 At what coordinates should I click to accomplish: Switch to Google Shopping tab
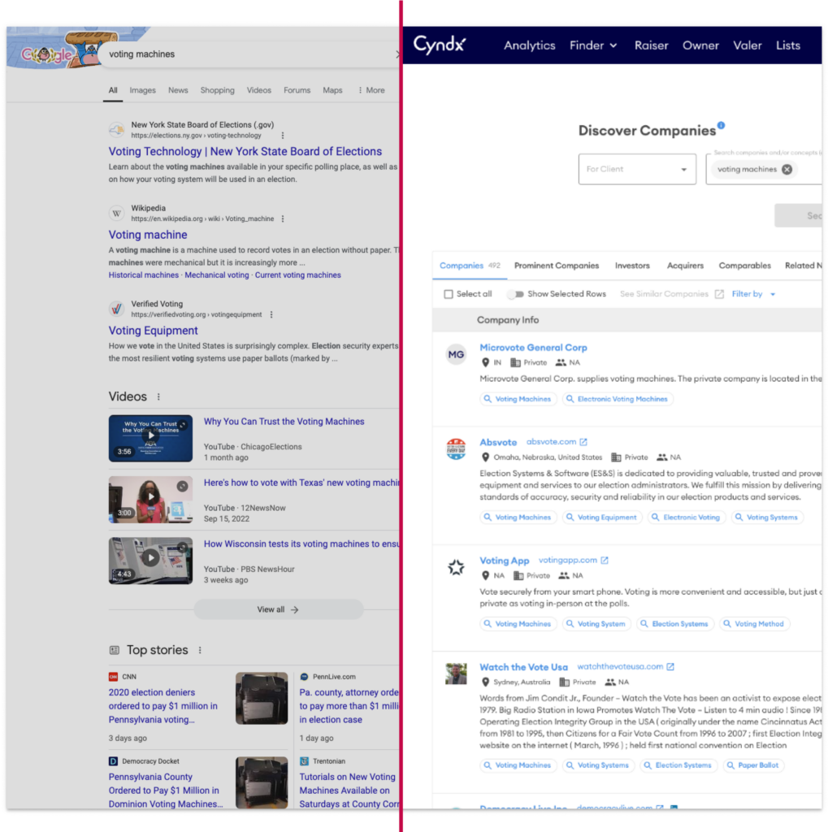[217, 90]
